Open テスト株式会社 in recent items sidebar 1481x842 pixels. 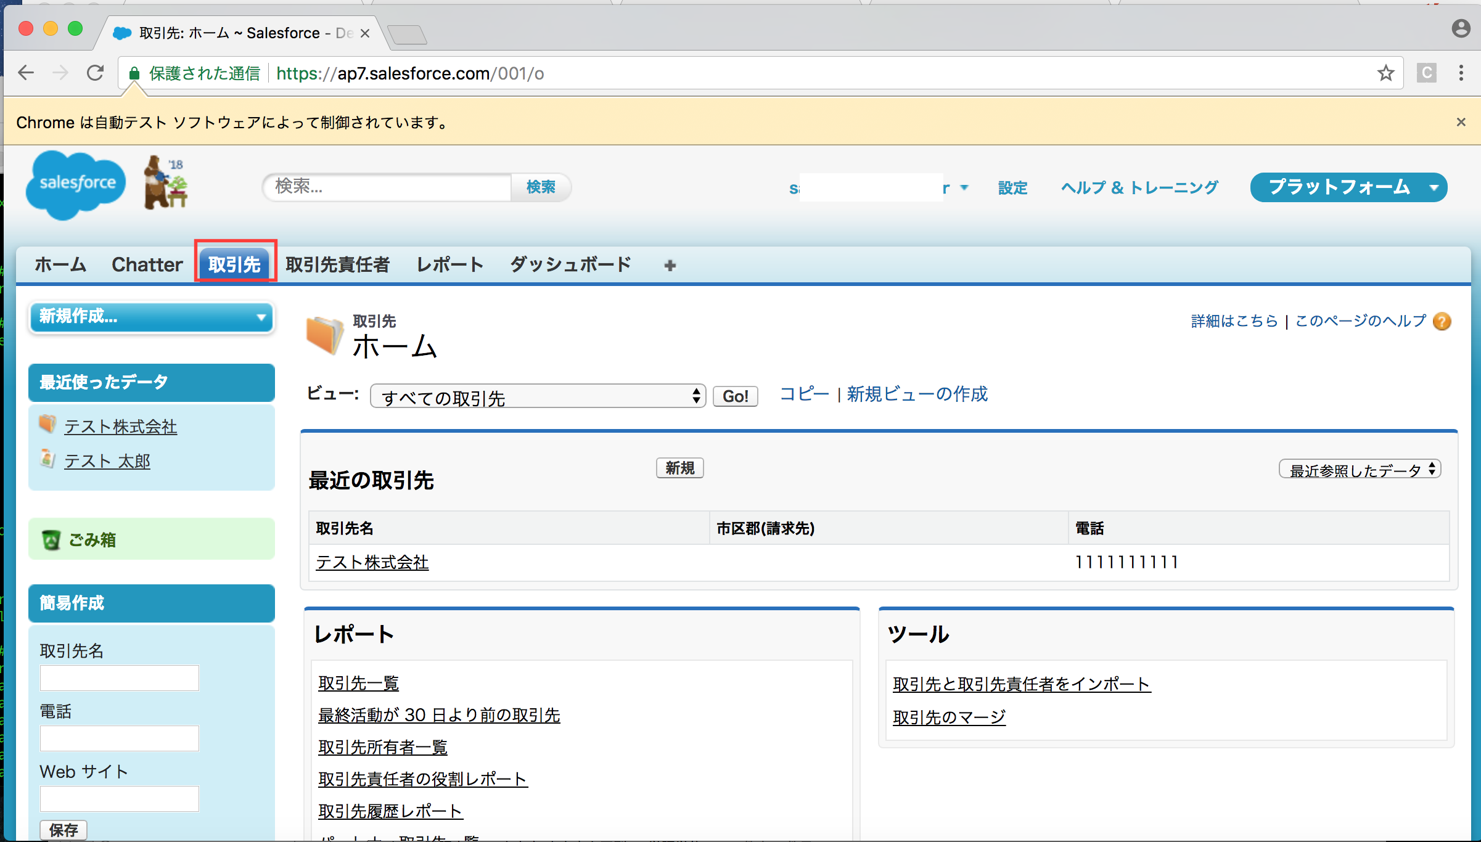(x=121, y=427)
